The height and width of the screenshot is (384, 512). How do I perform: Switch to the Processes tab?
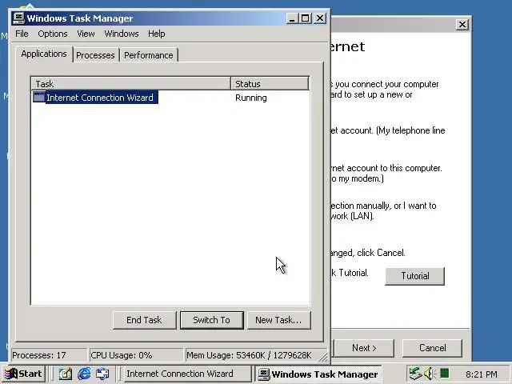tap(95, 55)
